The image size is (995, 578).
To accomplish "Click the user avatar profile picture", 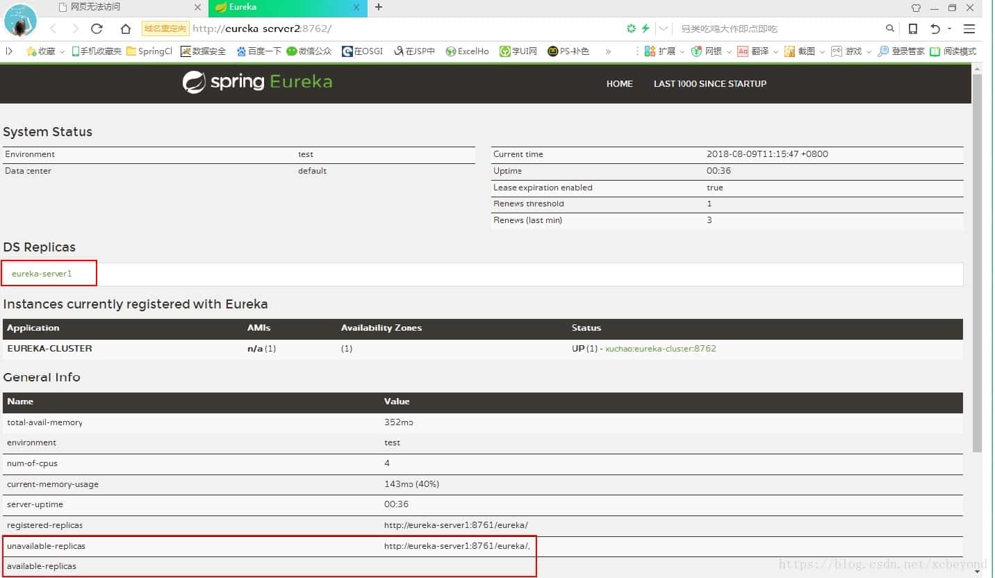I will pyautogui.click(x=20, y=21).
